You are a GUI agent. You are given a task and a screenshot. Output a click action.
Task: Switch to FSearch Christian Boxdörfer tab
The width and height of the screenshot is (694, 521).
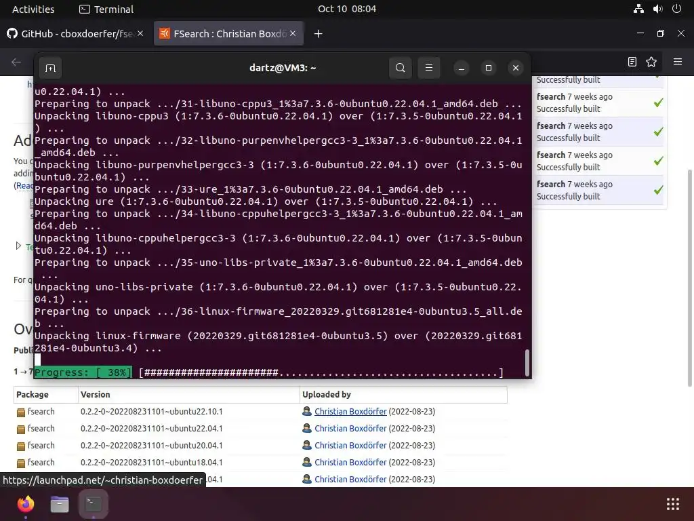click(x=229, y=34)
